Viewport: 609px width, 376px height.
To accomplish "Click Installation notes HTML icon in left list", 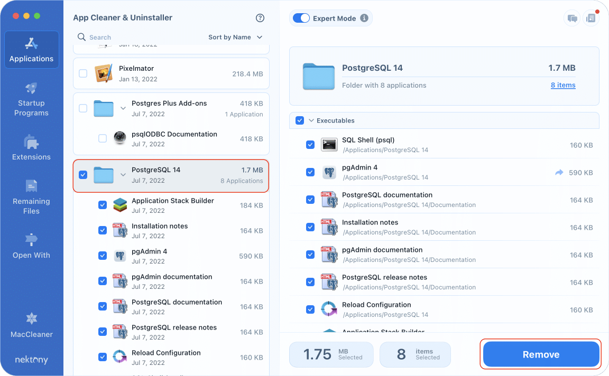I will (x=120, y=230).
